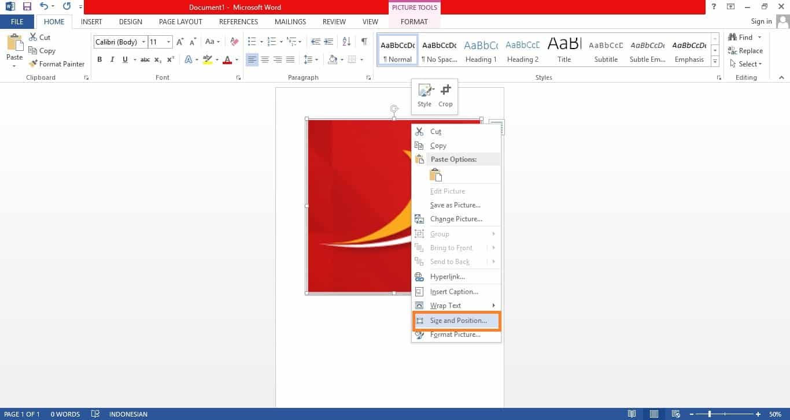The image size is (790, 420).
Task: Open the font size dropdown
Action: coord(169,42)
